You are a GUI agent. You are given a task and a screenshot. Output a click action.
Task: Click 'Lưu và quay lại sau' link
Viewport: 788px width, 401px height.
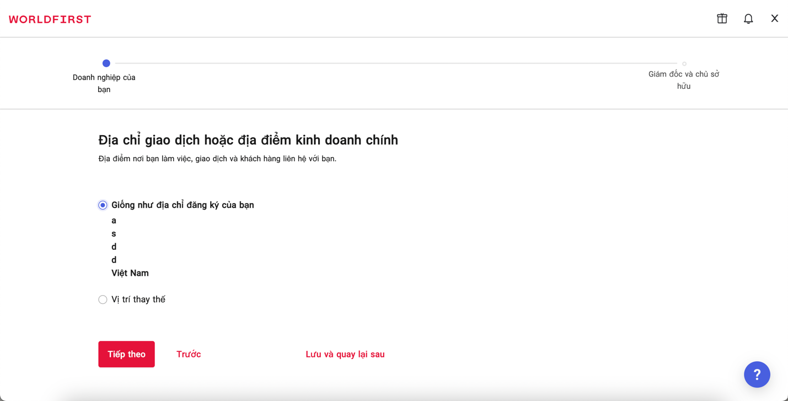tap(345, 354)
